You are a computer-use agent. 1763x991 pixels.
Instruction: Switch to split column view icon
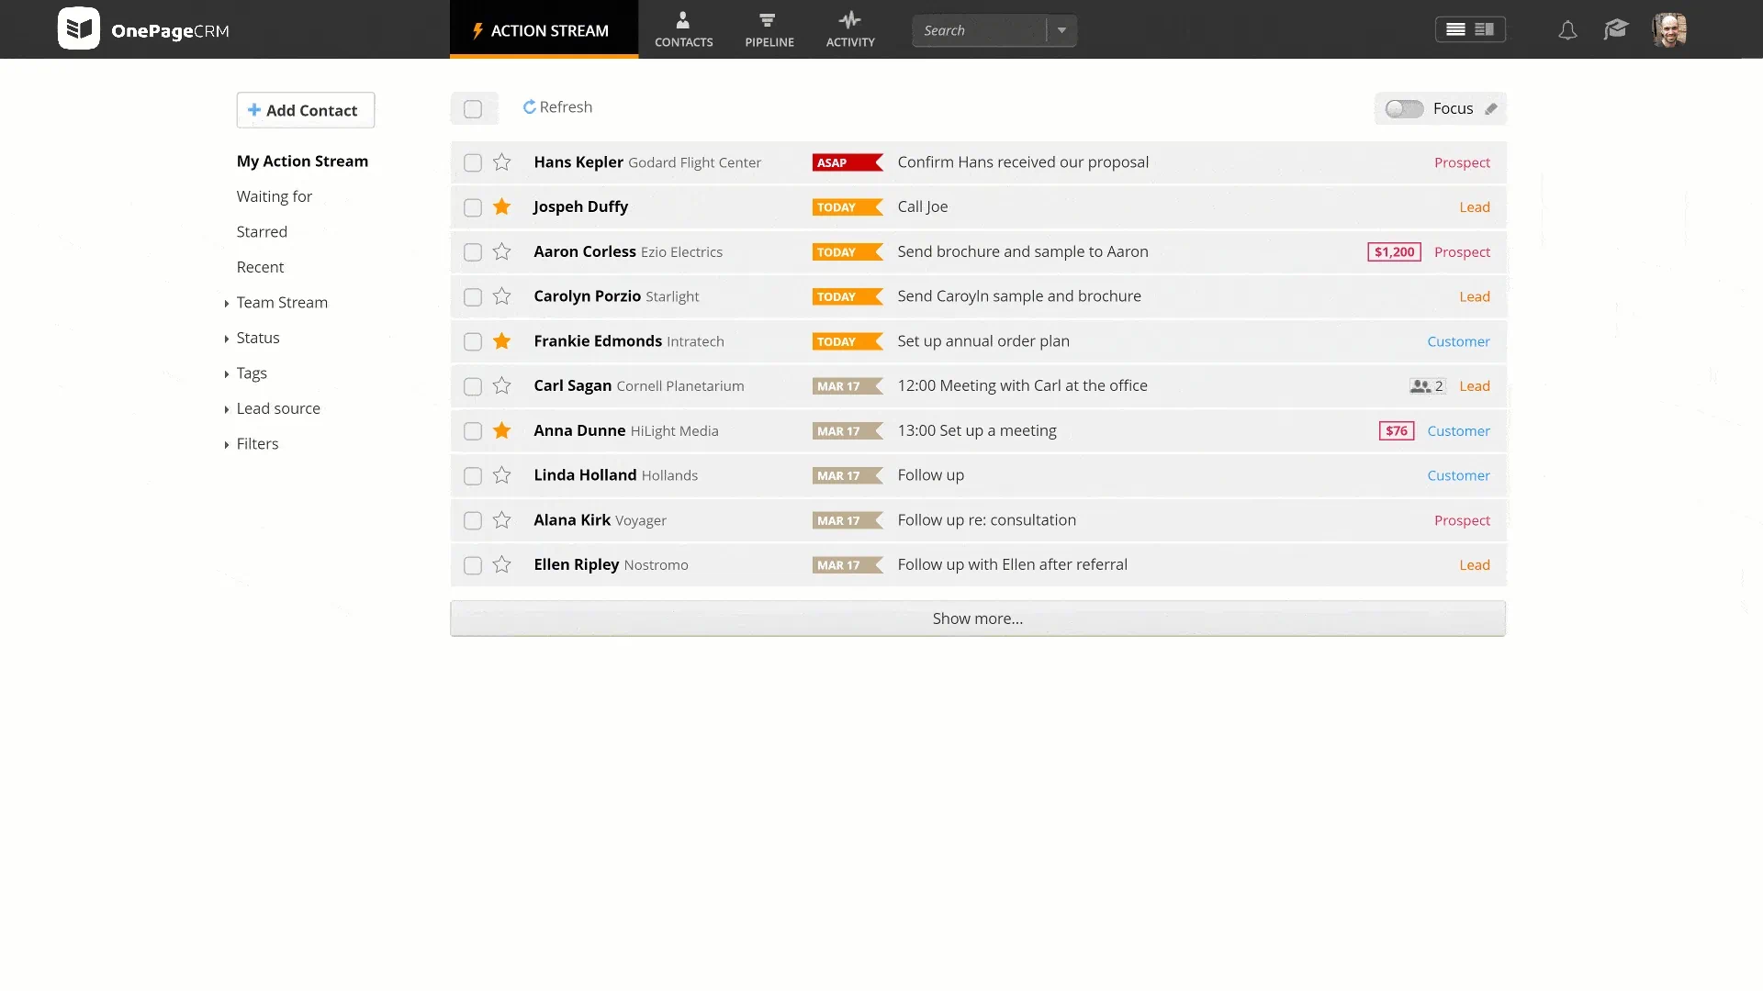[1484, 29]
